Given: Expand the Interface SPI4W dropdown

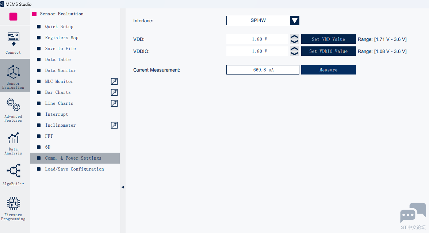Looking at the screenshot, I should 294,20.
